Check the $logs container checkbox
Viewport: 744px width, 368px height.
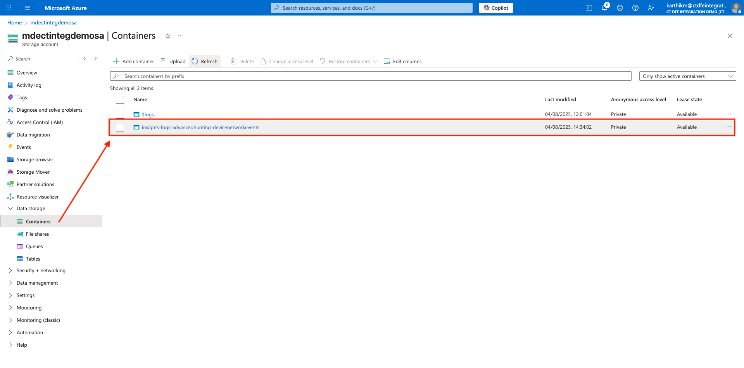pyautogui.click(x=120, y=114)
